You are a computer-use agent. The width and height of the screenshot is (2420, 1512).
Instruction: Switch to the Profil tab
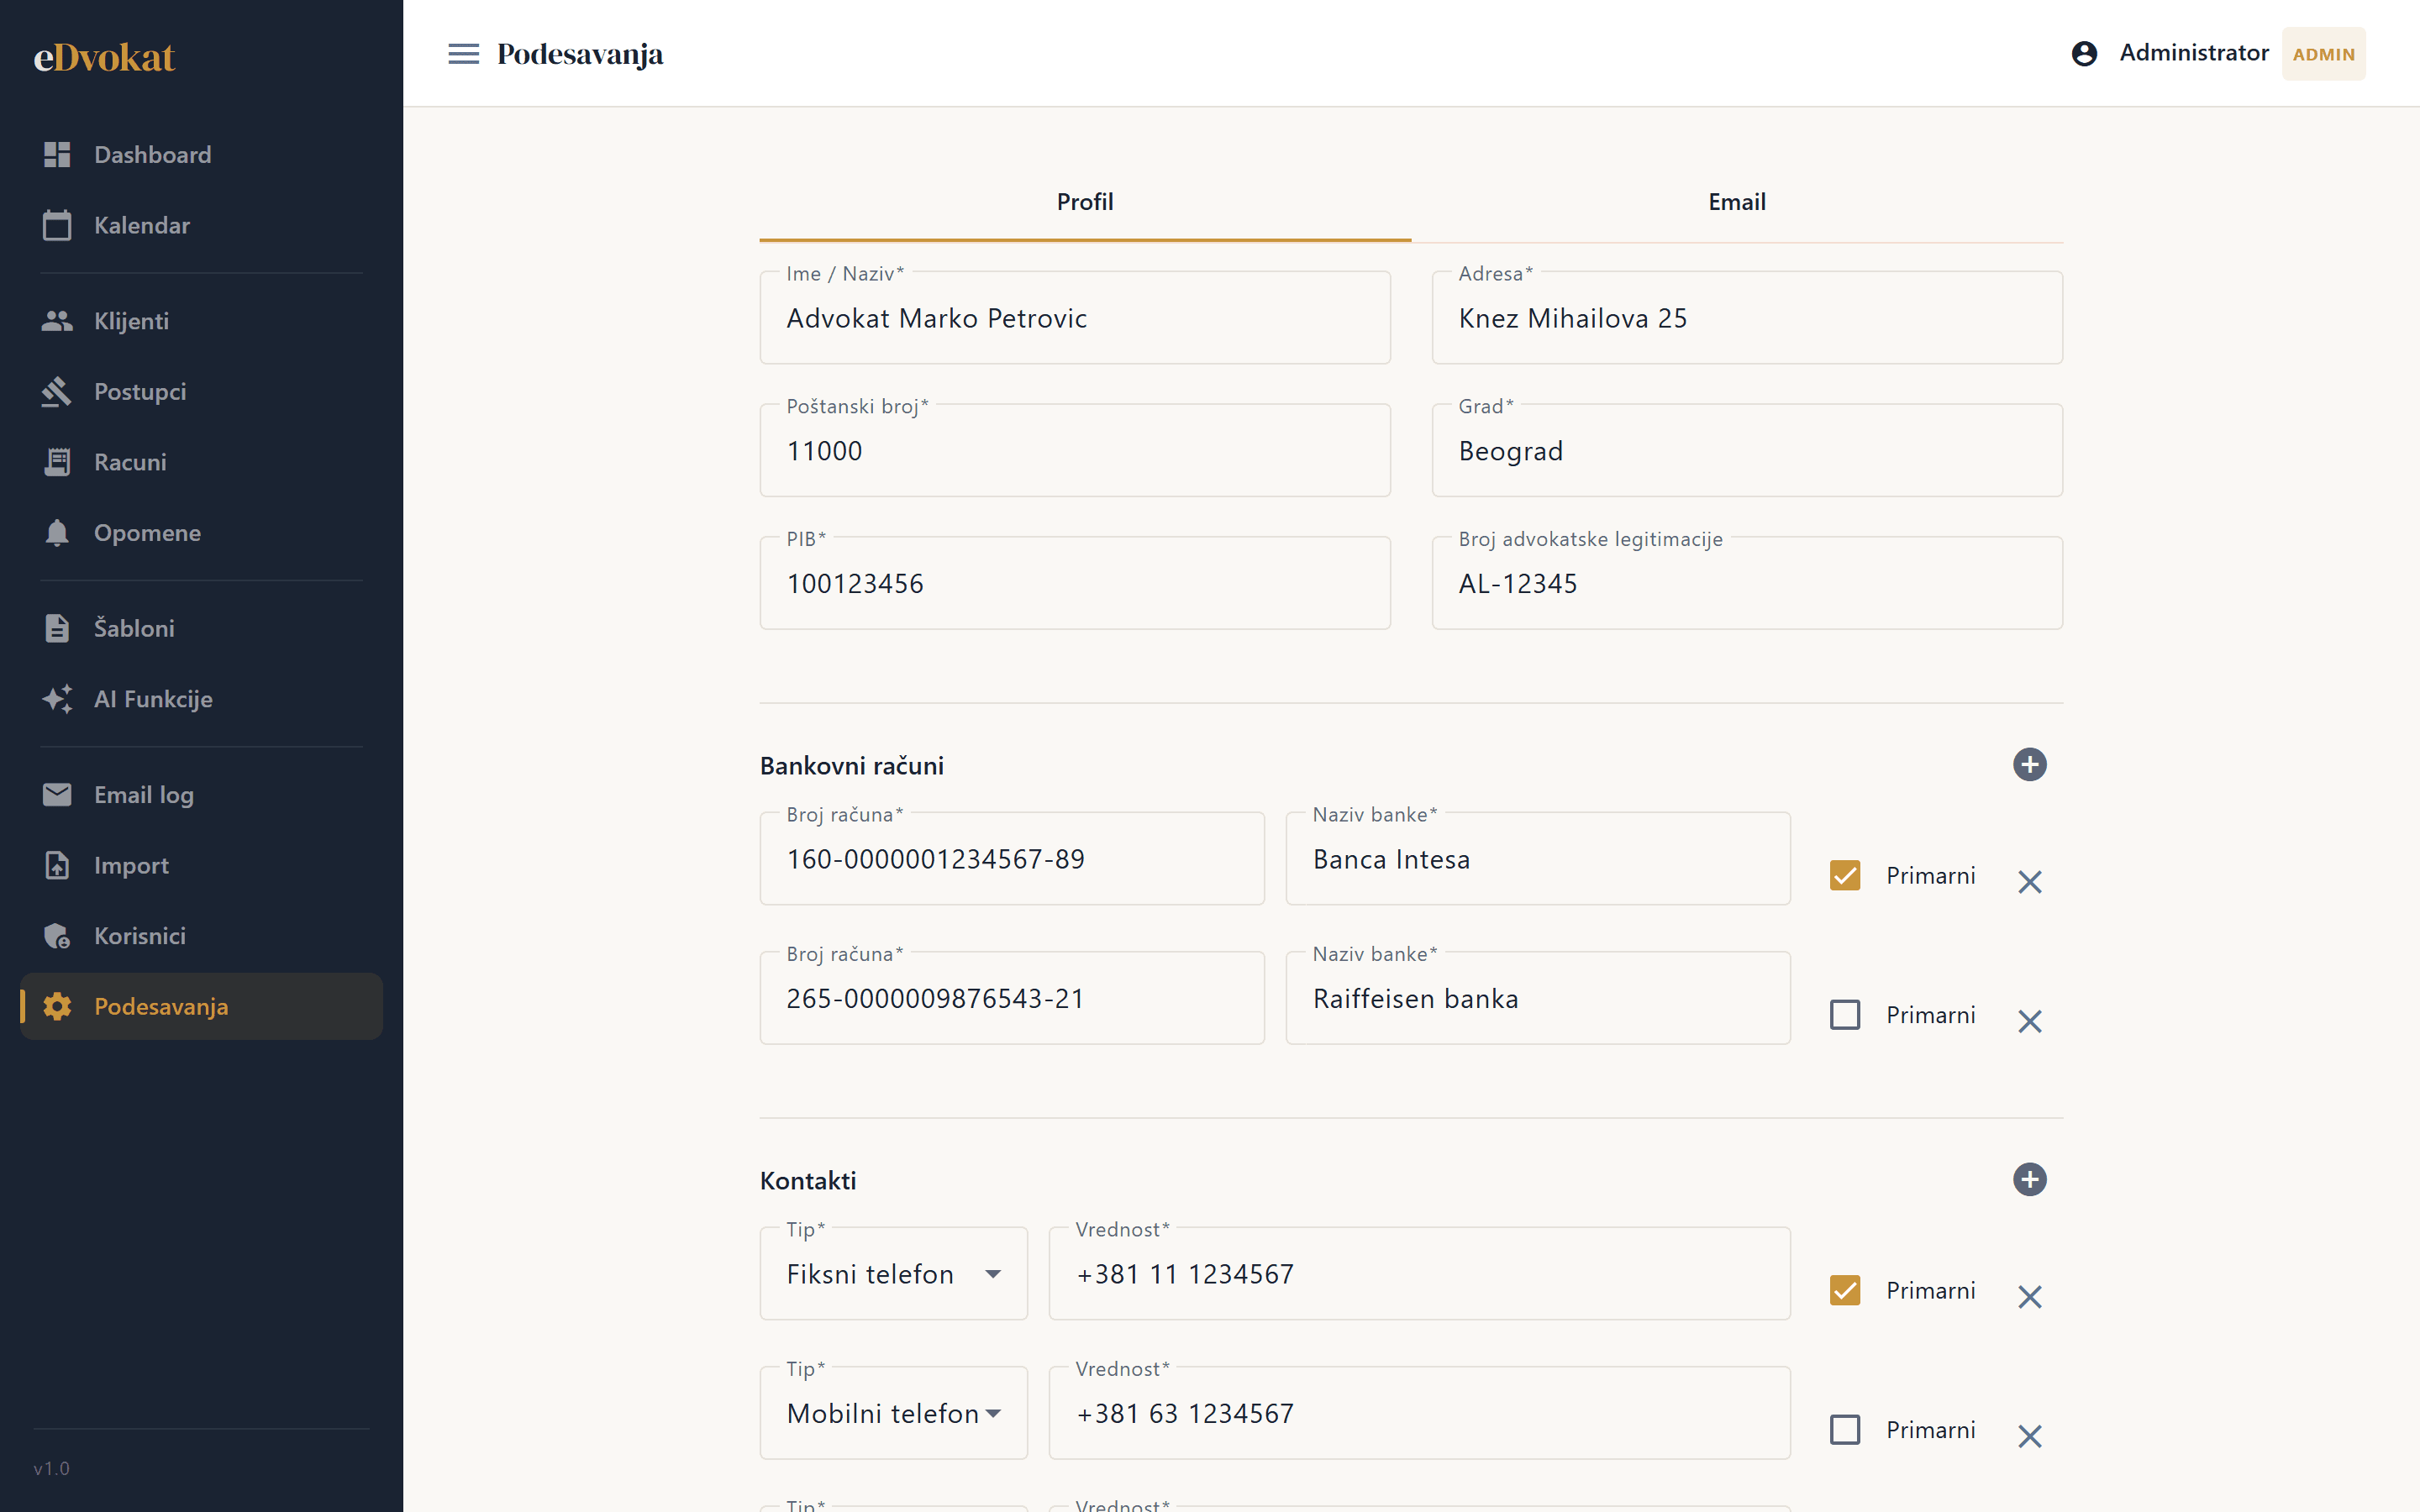(x=1085, y=202)
